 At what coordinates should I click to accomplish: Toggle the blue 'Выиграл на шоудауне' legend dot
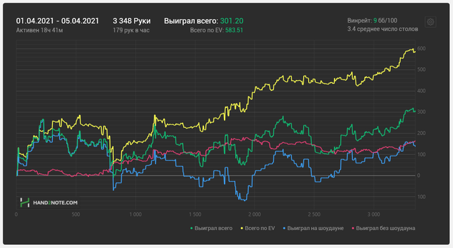pyautogui.click(x=284, y=229)
